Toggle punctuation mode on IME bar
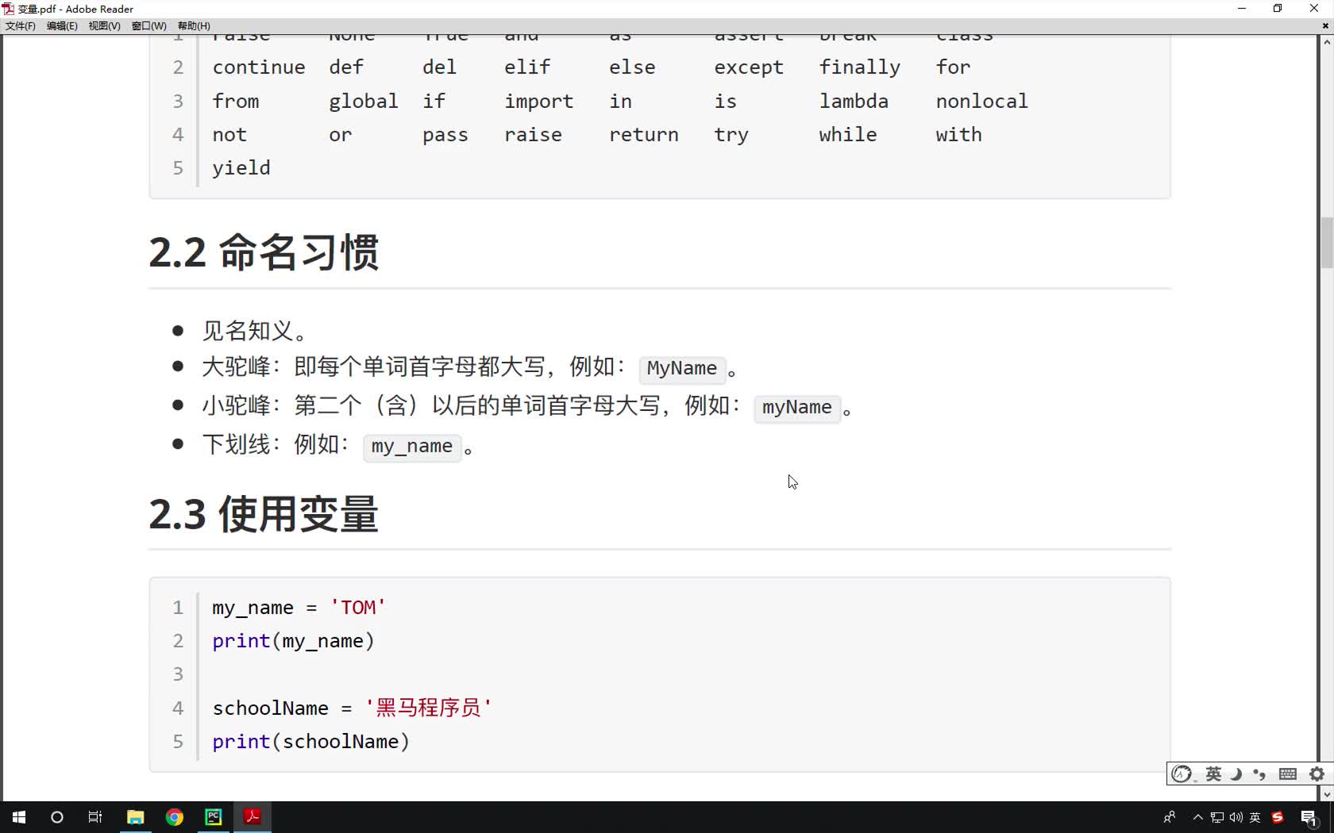 pyautogui.click(x=1259, y=774)
